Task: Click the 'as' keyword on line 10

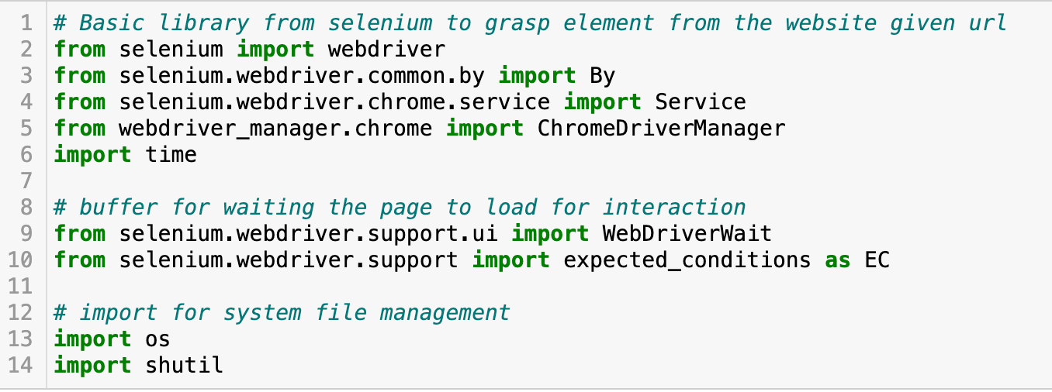Action: point(837,260)
